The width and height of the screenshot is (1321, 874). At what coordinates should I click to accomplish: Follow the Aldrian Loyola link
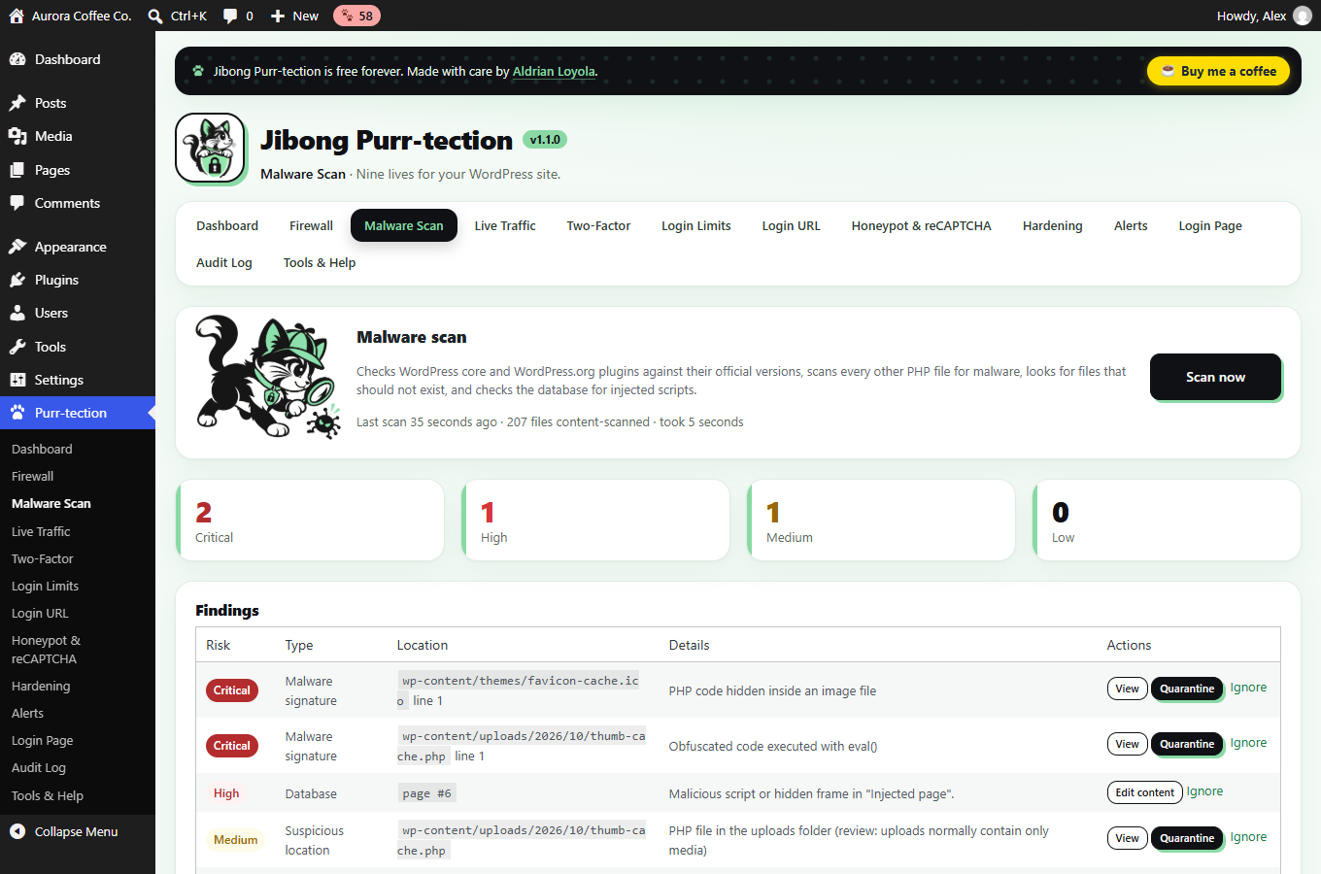coord(554,71)
